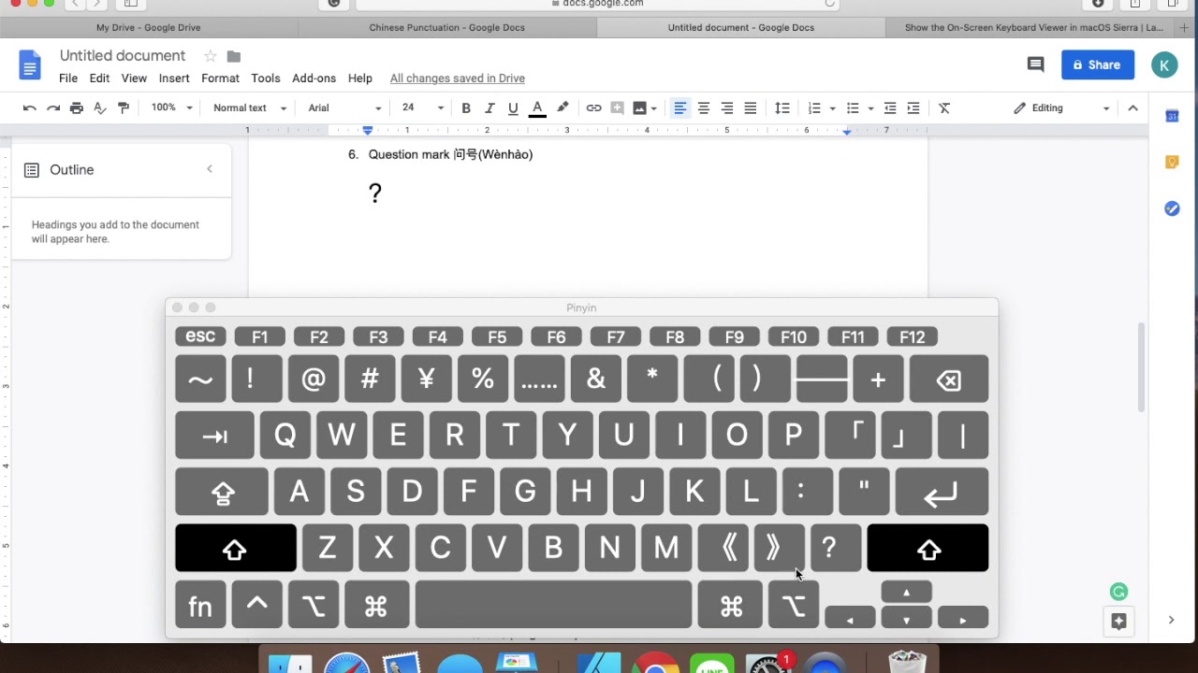Open the Normal text style dropdown

(x=249, y=108)
